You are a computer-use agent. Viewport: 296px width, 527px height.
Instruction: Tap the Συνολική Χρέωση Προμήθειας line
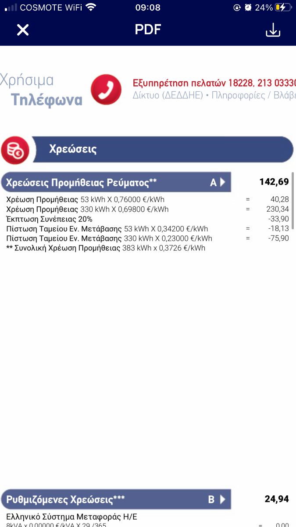point(106,248)
